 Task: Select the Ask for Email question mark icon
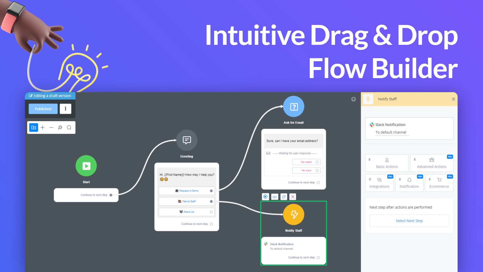pos(293,107)
